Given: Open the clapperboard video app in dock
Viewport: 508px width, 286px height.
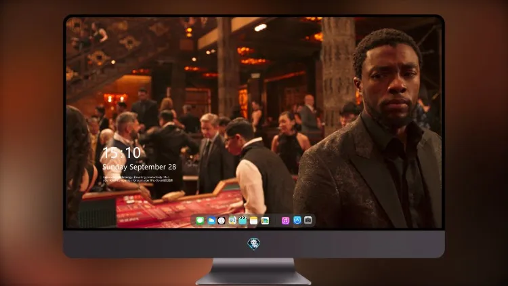Looking at the screenshot, I should pyautogui.click(x=242, y=220).
